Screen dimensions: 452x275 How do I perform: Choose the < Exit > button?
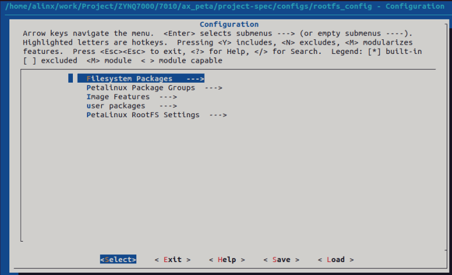click(173, 260)
